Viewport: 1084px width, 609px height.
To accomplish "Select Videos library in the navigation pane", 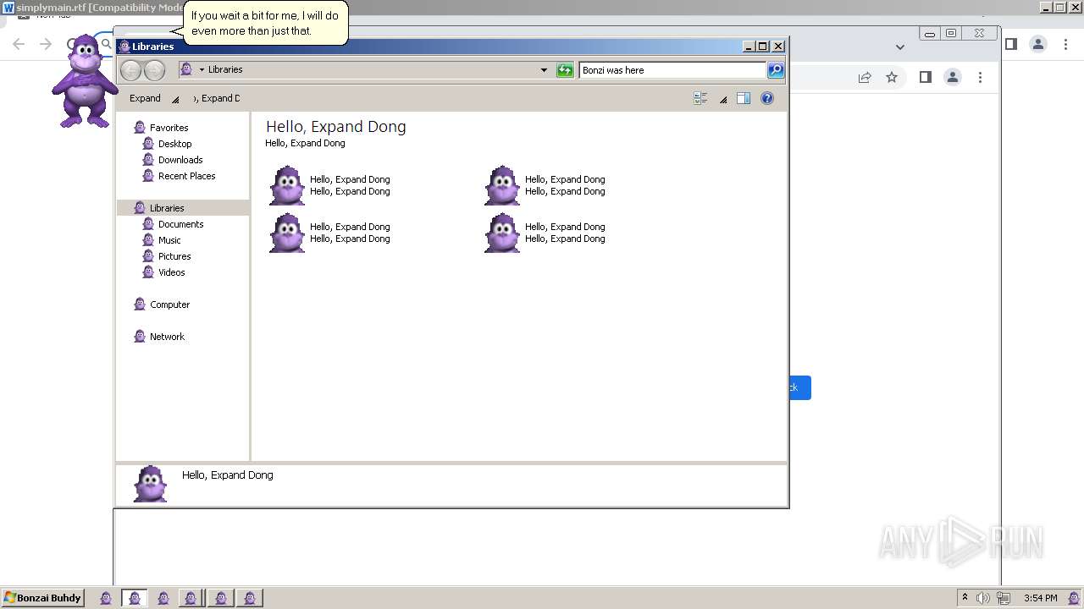I will pos(172,272).
